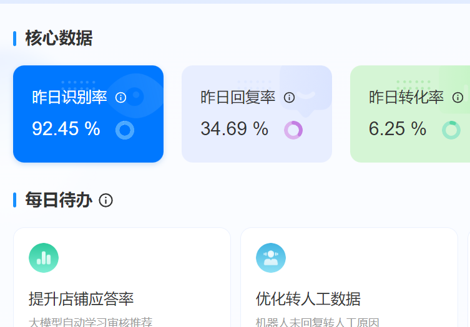Click the info icon beside 昨日回复率
Screen dimensions: 470x327
pos(289,98)
